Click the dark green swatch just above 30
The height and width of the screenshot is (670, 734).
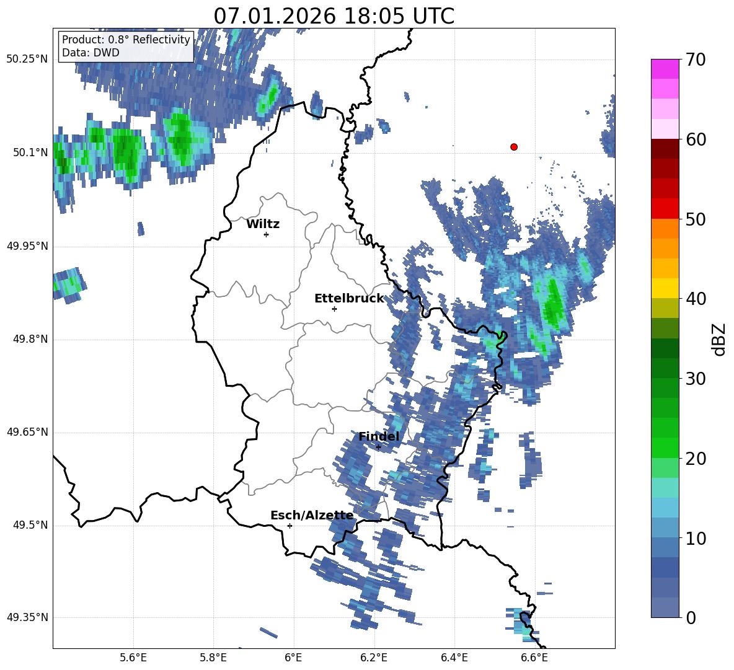[665, 368]
